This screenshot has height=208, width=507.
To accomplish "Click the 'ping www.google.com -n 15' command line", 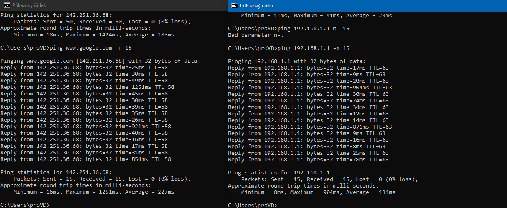I will [66, 48].
